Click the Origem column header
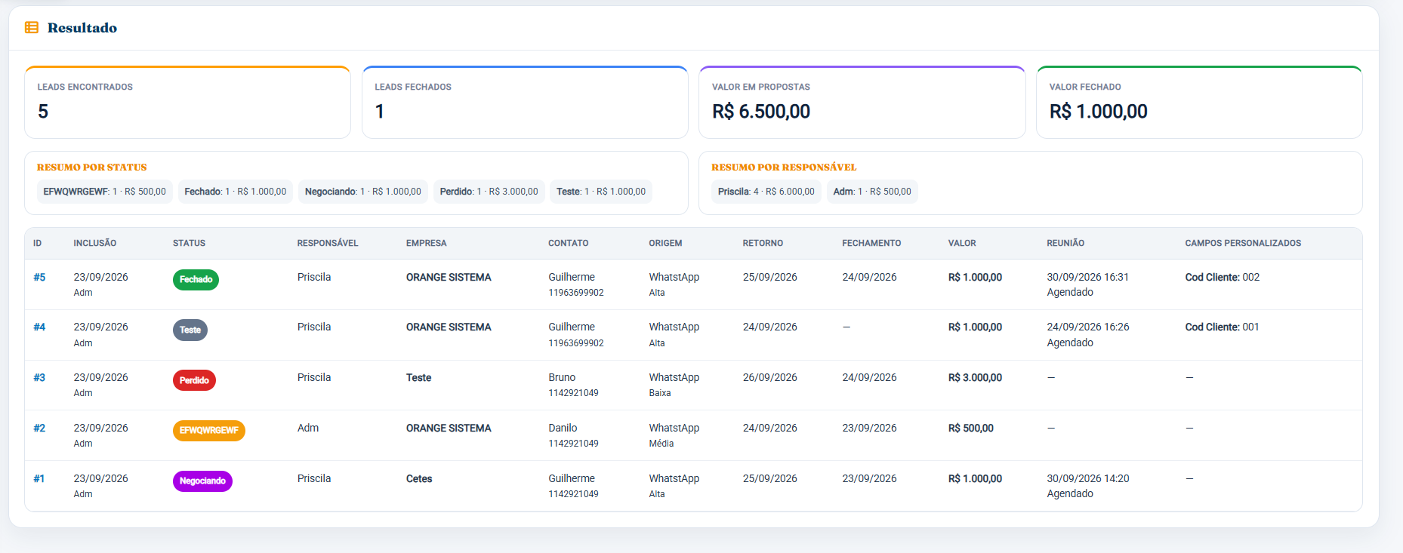Screen dimensions: 1403x553 click(665, 244)
